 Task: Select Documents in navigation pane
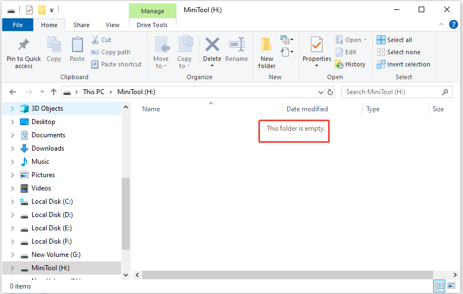tap(48, 135)
